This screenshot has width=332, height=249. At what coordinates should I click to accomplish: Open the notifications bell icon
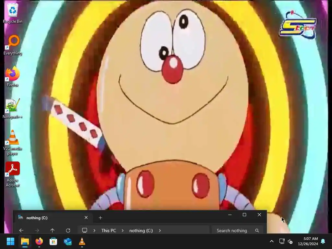323,241
